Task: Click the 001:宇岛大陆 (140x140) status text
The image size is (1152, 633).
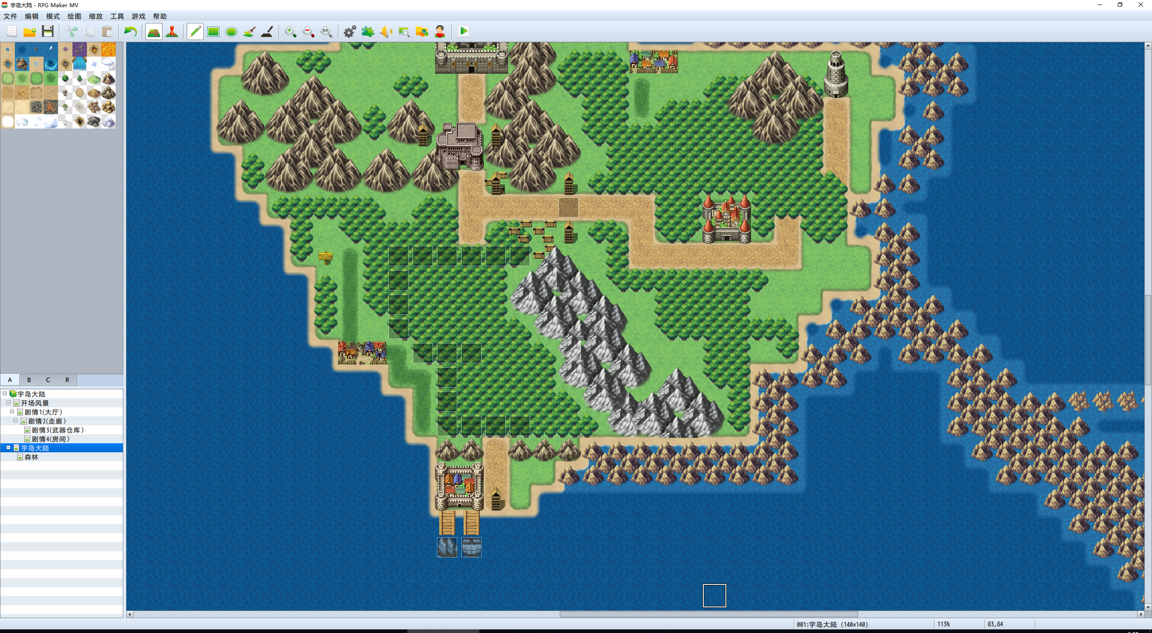Action: [832, 624]
